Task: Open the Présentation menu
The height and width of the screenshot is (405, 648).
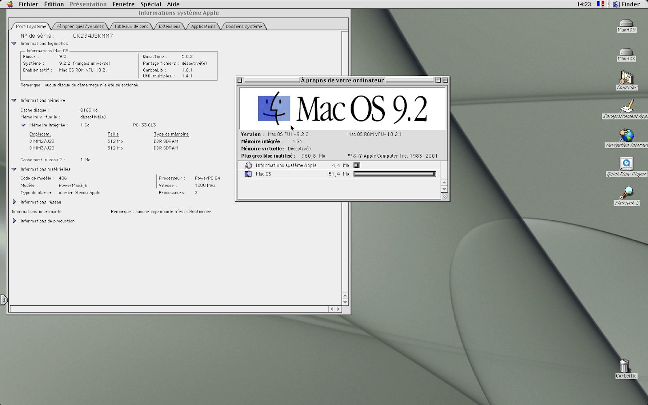Action: coord(88,4)
